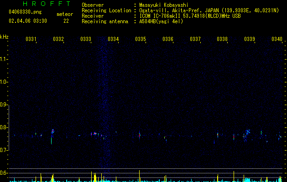Click the 0339 time marker
The image size is (287, 182).
pos(250,39)
